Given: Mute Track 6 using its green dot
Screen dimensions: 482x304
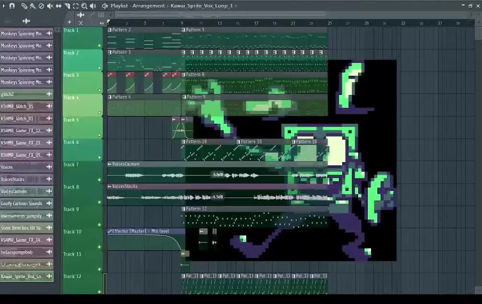Looking at the screenshot, I should (99, 158).
